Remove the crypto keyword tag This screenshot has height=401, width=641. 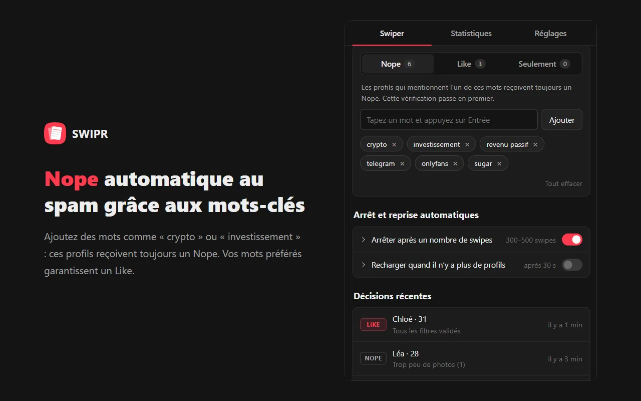tap(394, 144)
